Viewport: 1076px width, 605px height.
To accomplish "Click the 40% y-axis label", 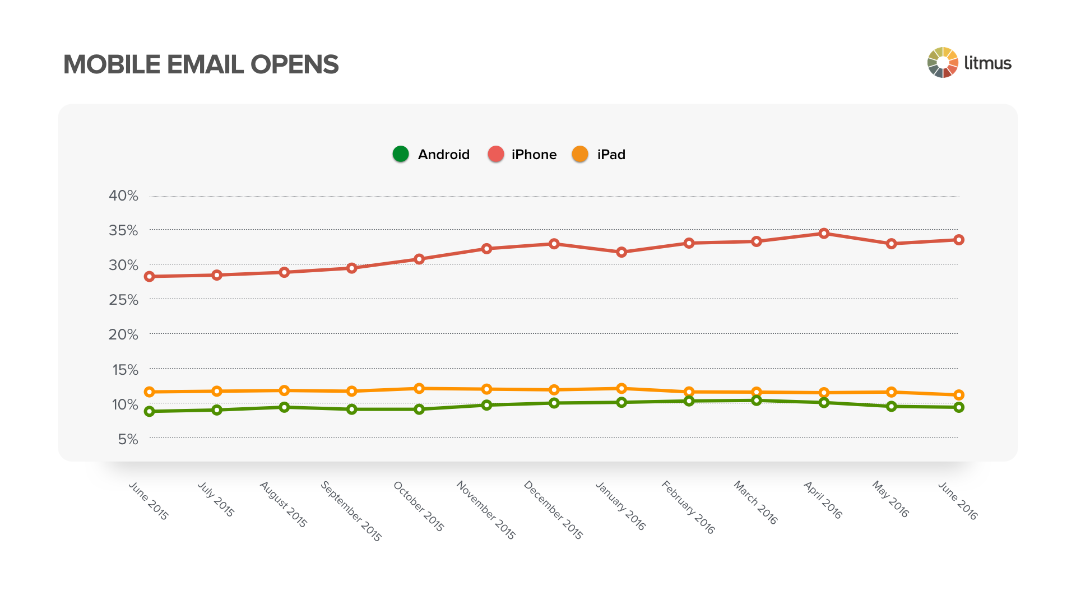I will (123, 196).
